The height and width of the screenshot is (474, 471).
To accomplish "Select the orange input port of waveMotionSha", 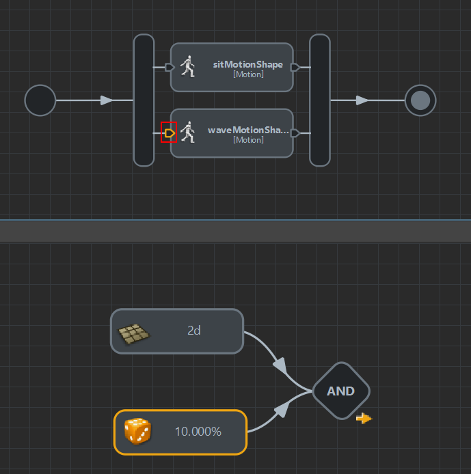I will click(x=170, y=133).
